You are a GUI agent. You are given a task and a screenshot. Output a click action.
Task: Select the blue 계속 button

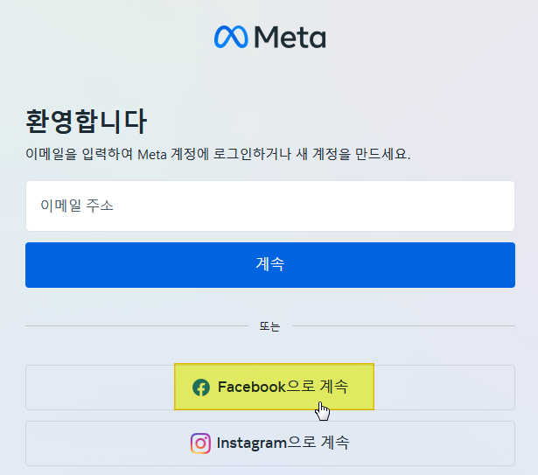point(270,265)
